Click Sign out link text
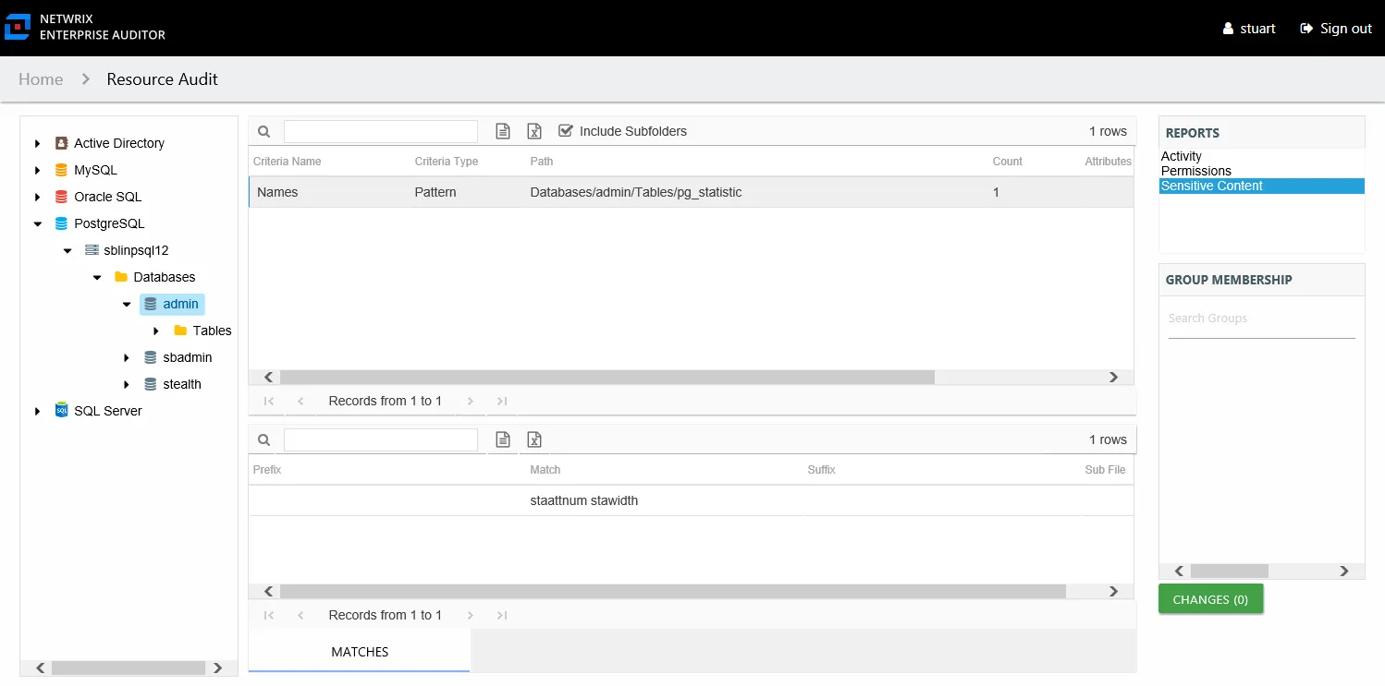1385x686 pixels. click(1346, 29)
